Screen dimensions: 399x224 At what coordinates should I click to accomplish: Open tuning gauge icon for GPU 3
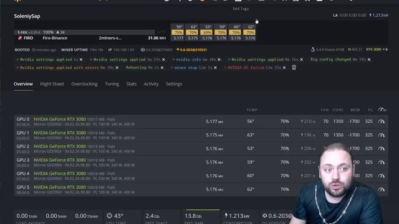click(381, 162)
